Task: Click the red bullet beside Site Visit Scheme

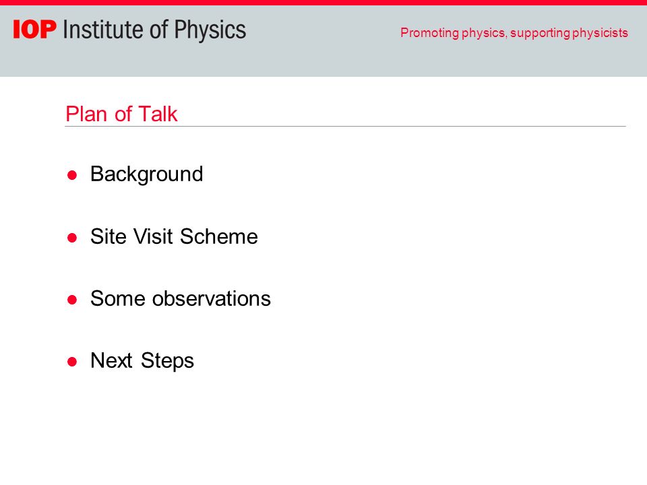Action: [72, 238]
